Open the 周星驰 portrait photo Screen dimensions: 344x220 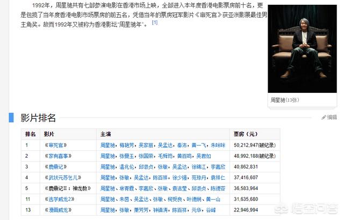(302, 49)
